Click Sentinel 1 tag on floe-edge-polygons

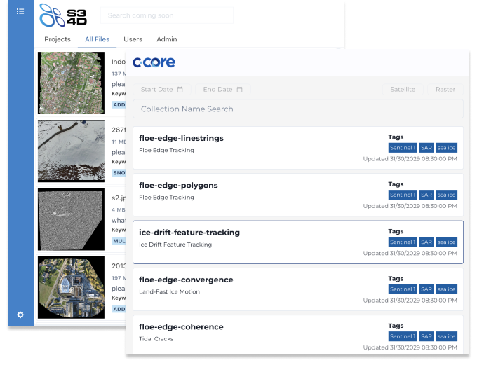[x=403, y=195]
